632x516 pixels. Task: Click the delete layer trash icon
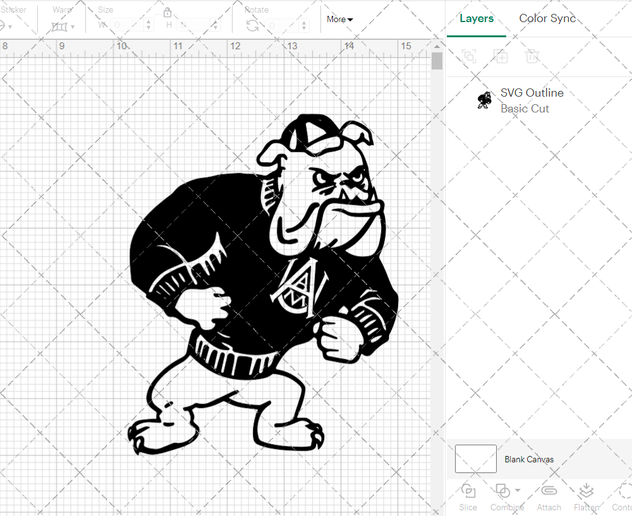(533, 56)
